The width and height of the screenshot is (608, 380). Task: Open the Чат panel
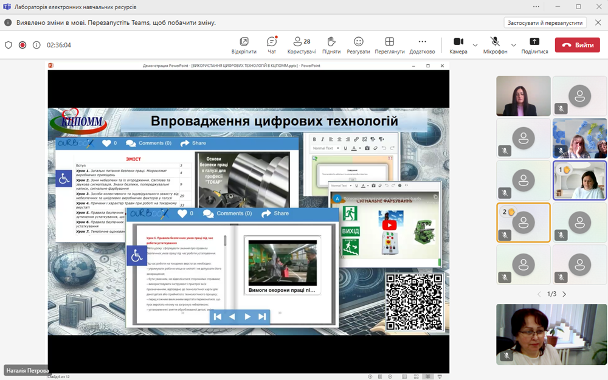point(271,44)
